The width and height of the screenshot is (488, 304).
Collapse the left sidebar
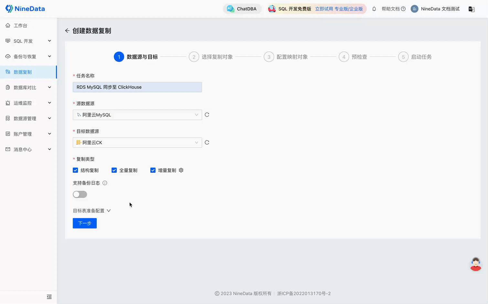[x=49, y=297]
